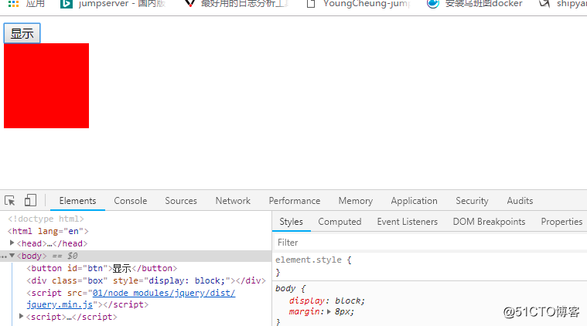Open the Performance tab
Viewport: 587px width, 326px height.
point(294,201)
